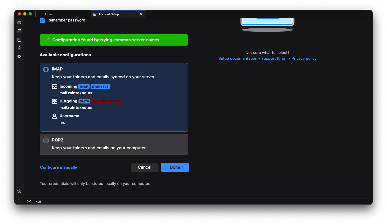Open Settings gear icon in sidebar
The height and width of the screenshot is (224, 387).
point(19,191)
